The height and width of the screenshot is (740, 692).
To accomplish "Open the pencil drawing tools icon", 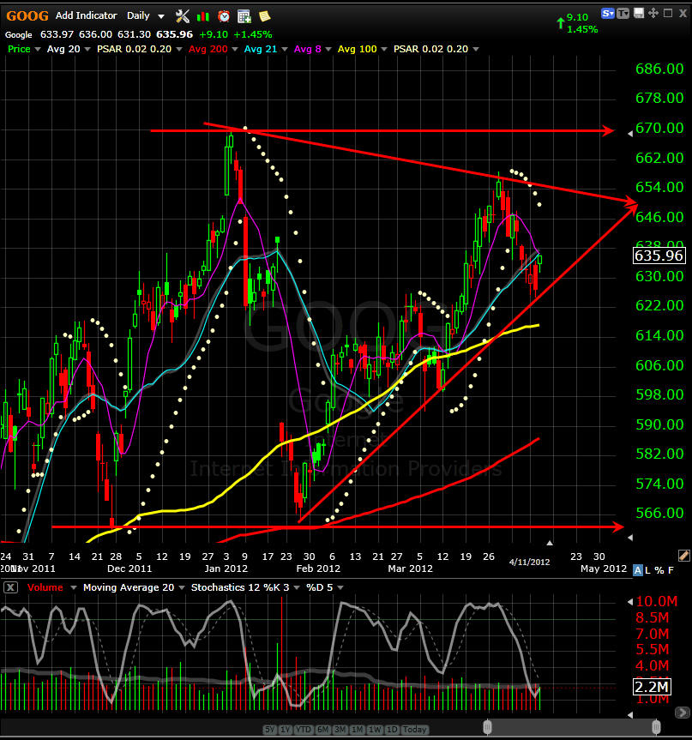I will tap(683, 556).
